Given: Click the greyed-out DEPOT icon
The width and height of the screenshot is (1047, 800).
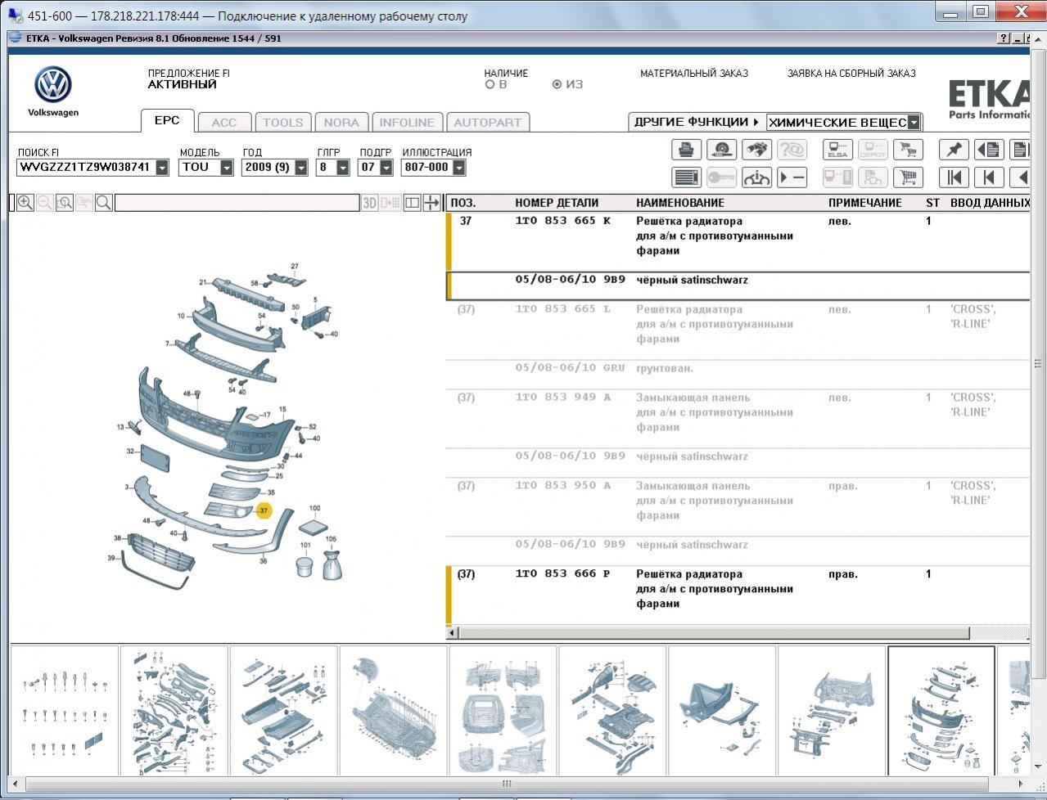Looking at the screenshot, I should pos(873,150).
